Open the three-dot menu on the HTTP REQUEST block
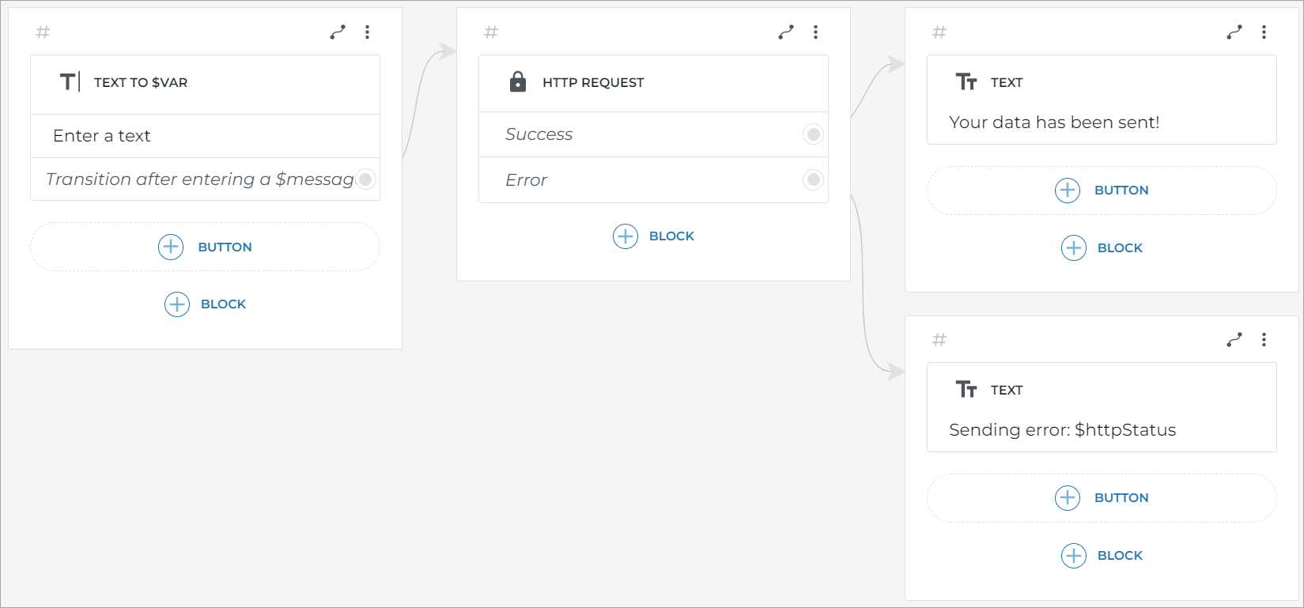Image resolution: width=1304 pixels, height=608 pixels. click(x=815, y=32)
